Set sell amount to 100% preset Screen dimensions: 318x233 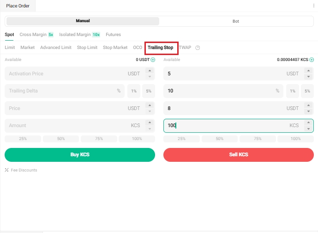[x=295, y=139]
